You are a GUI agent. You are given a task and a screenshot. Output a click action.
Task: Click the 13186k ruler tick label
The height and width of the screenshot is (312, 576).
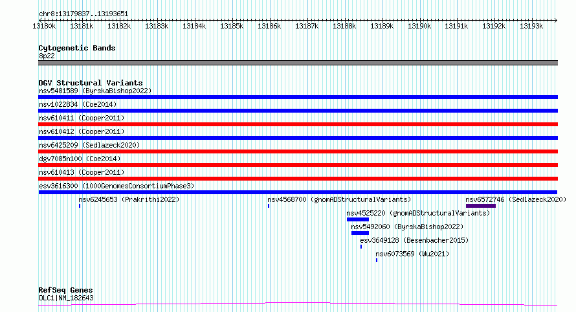(x=269, y=26)
